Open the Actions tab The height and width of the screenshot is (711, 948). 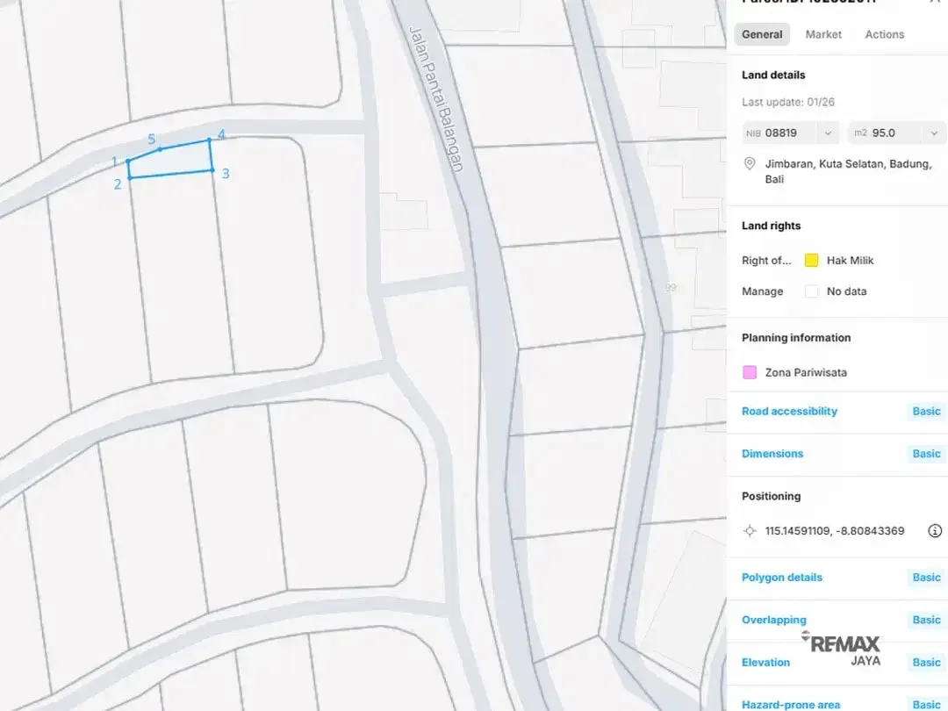(x=885, y=34)
